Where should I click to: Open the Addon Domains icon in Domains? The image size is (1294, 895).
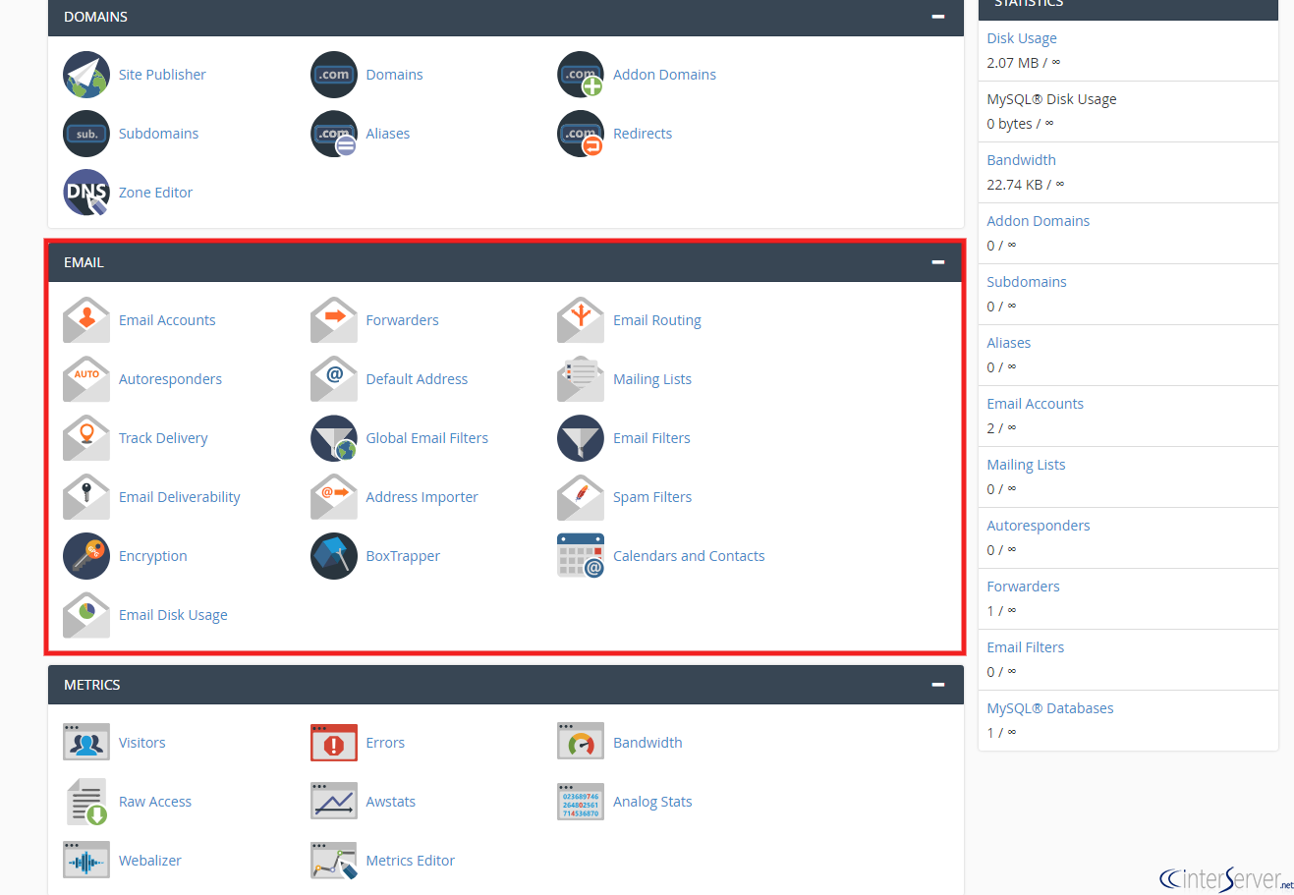(x=581, y=75)
